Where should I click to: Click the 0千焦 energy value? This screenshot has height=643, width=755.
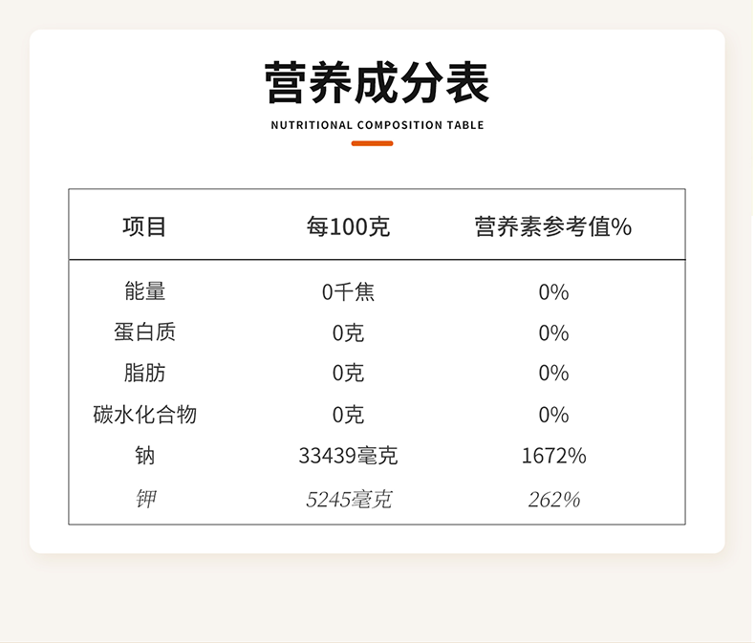click(x=348, y=292)
